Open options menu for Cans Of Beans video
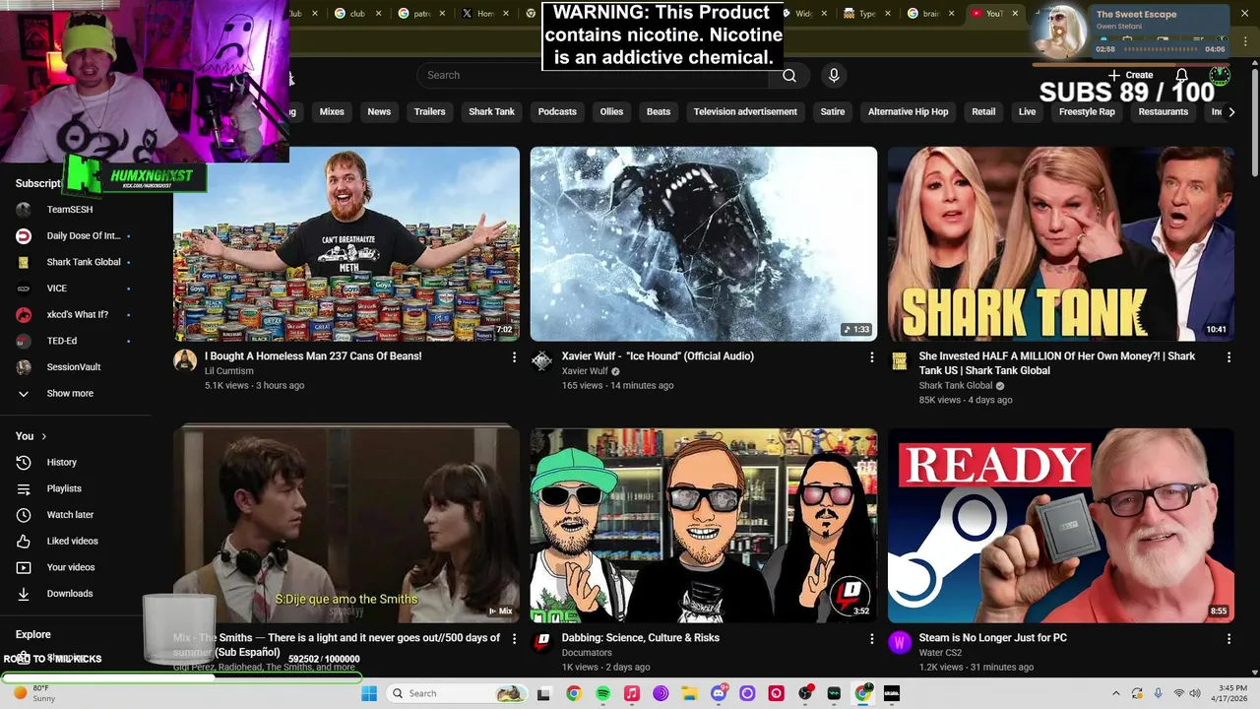This screenshot has height=709, width=1260. coord(514,357)
